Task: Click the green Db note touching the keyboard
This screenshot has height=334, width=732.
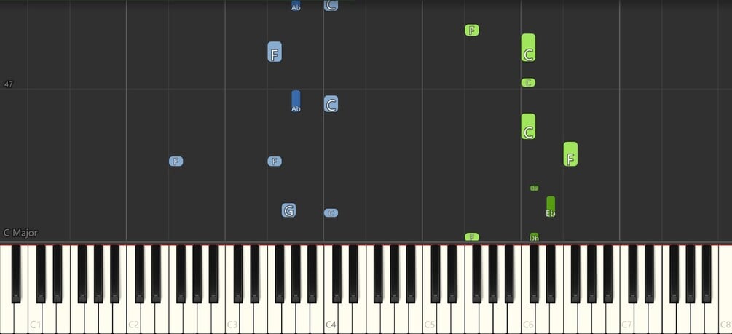Action: [x=534, y=237]
